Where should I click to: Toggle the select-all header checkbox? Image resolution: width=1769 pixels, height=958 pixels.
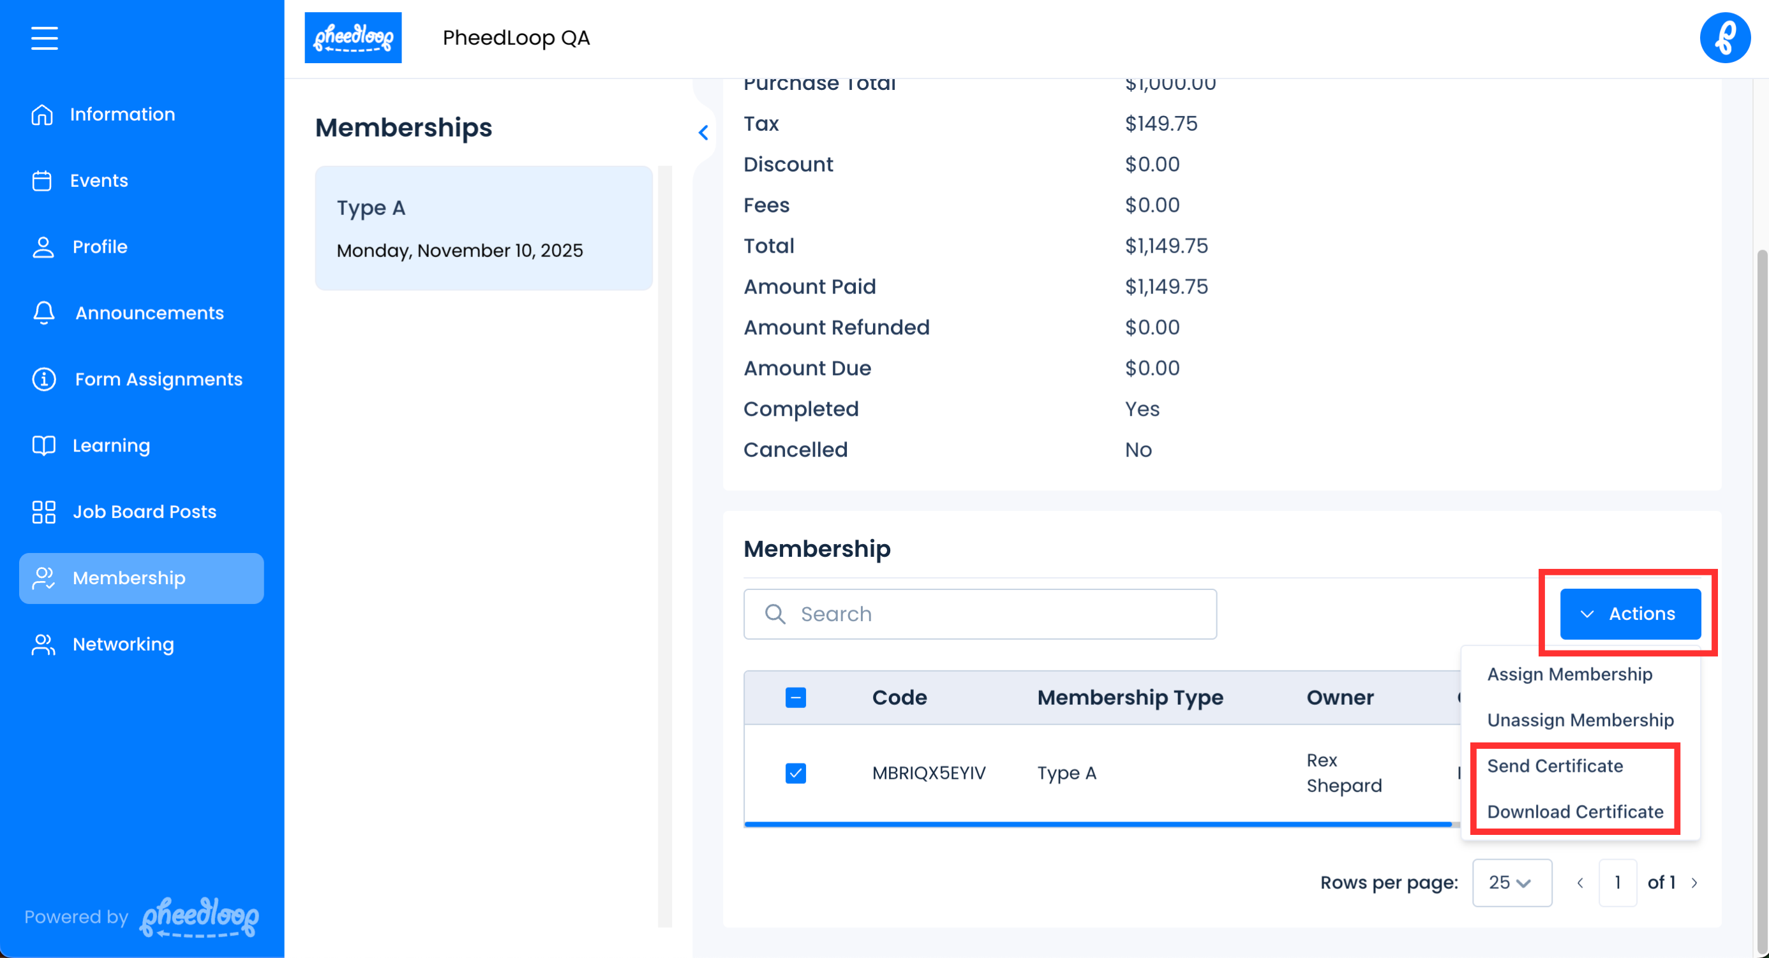click(795, 698)
